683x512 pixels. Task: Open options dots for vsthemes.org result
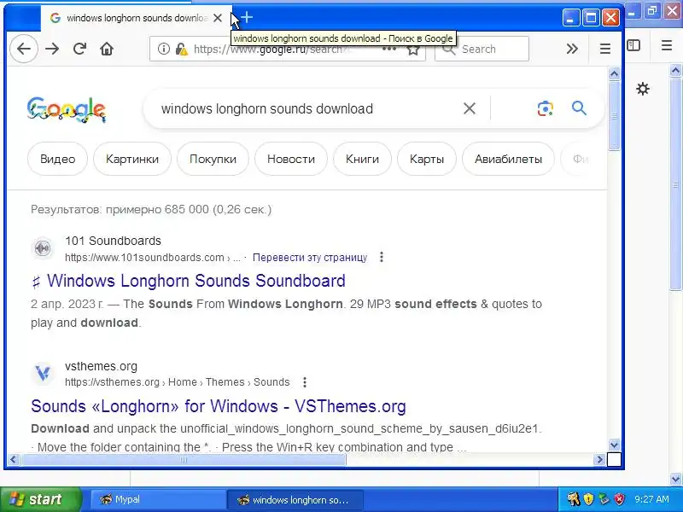click(x=305, y=381)
